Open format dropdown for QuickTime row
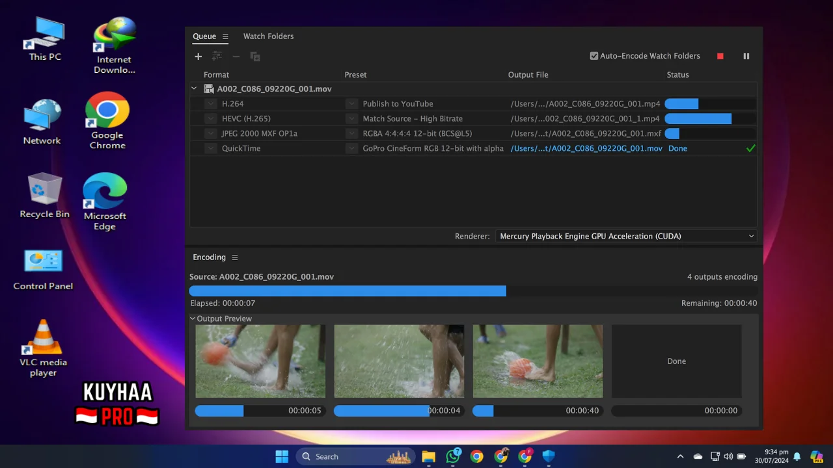The image size is (833, 468). (x=210, y=149)
